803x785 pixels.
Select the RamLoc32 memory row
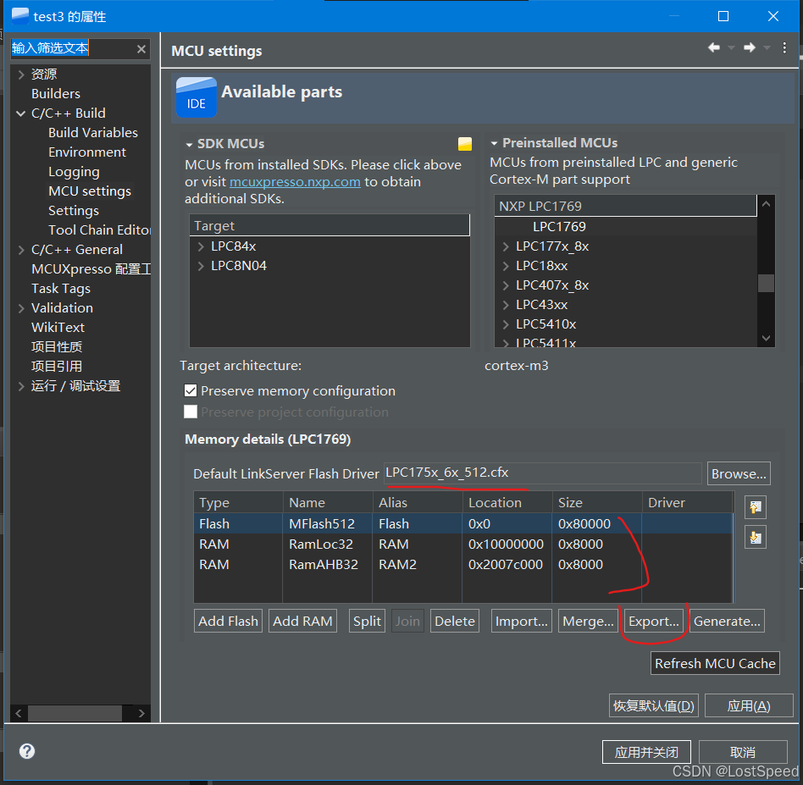pyautogui.click(x=463, y=544)
